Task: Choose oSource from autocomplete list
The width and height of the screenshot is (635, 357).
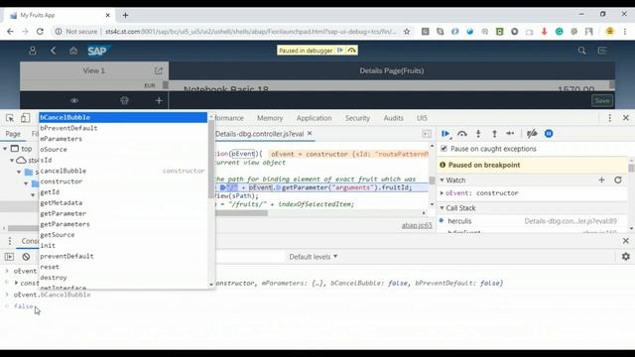Action: click(x=123, y=150)
